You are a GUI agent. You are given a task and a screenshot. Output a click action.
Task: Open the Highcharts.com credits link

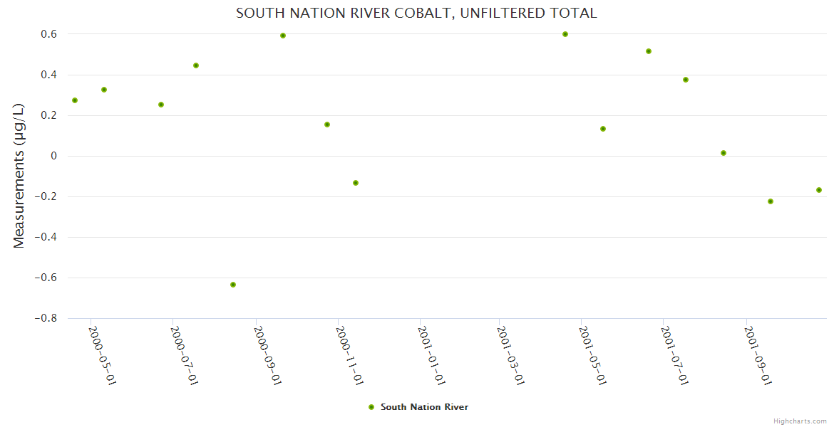[x=800, y=421]
